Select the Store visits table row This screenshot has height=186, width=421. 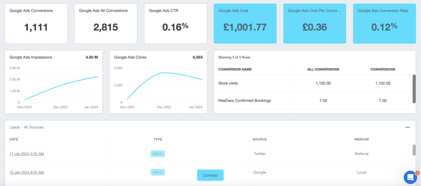(312, 83)
